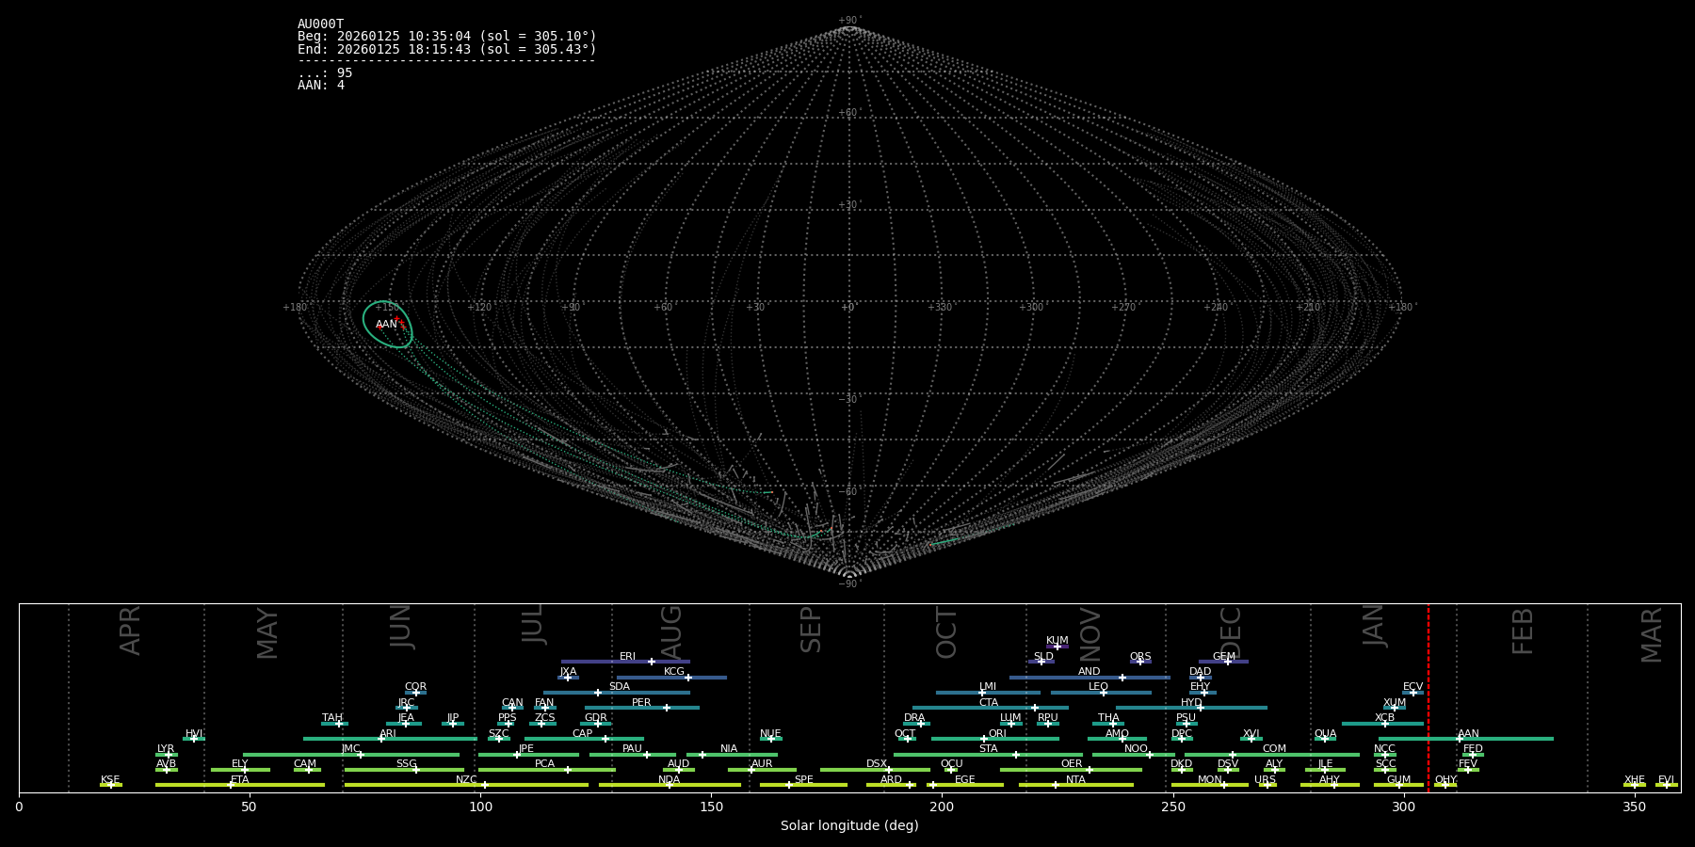This screenshot has width=1695, height=847.
Task: Select the STA shower bar
Action: click(988, 755)
